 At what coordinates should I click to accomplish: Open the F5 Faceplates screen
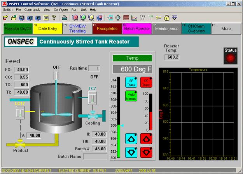coord(107,28)
